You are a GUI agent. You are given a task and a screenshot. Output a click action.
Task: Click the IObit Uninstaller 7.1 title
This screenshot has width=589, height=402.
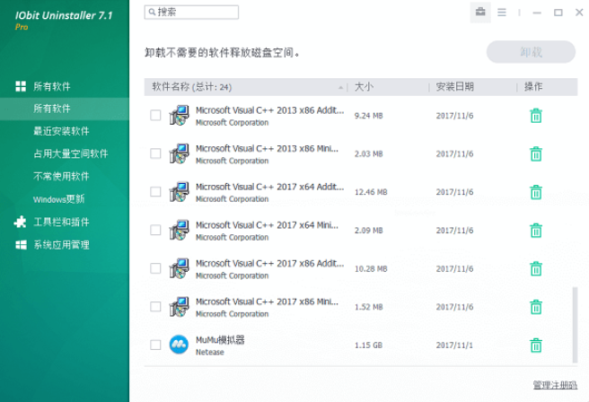(x=64, y=15)
